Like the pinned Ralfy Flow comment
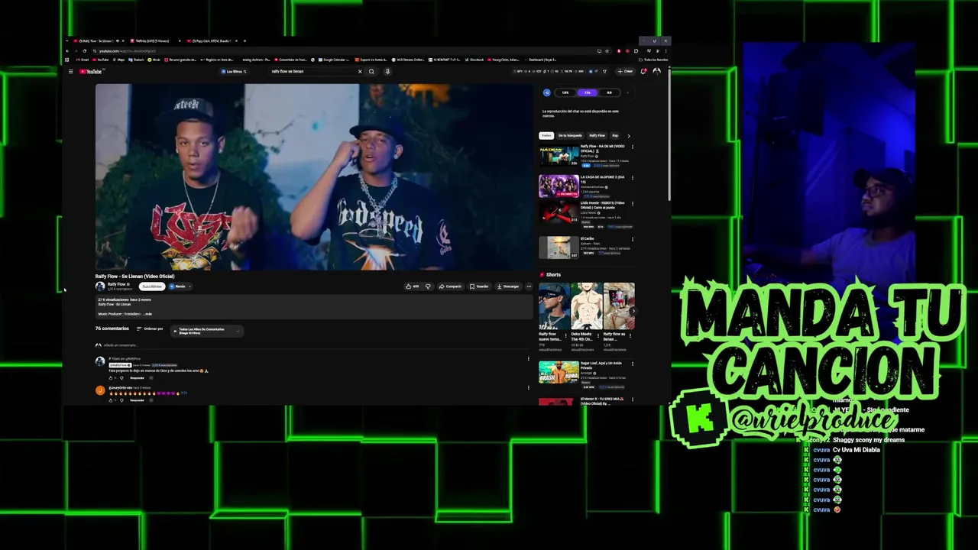Viewport: 978px width, 550px height. [x=111, y=378]
